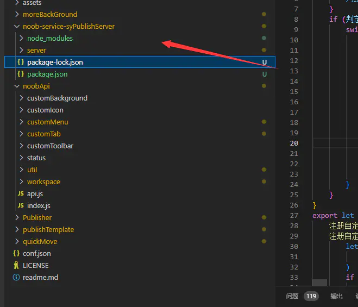Image resolution: width=358 pixels, height=307 pixels.
Task: Click the info icon beside readme.md
Action: click(x=16, y=278)
